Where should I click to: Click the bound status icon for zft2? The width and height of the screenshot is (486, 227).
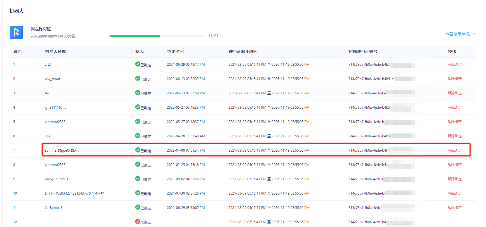138,64
